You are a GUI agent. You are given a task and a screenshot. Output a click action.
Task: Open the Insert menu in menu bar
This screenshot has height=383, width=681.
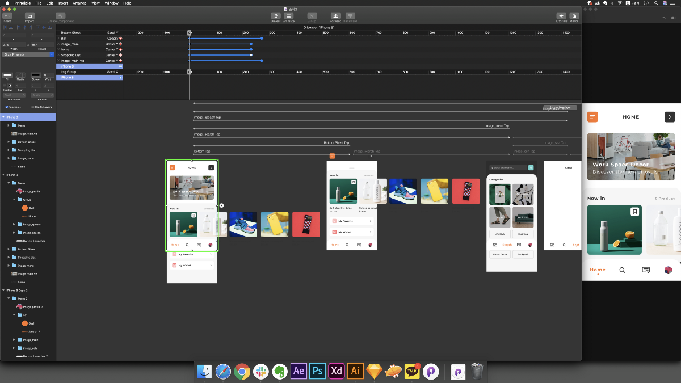coord(62,3)
